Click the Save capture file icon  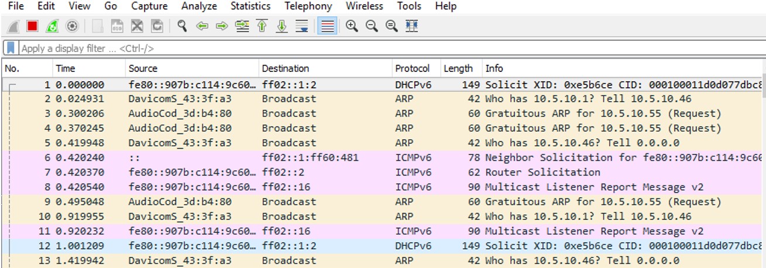[x=117, y=26]
